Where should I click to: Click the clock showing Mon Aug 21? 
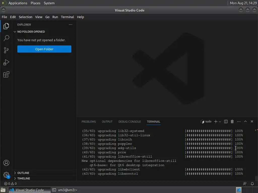(243, 3)
